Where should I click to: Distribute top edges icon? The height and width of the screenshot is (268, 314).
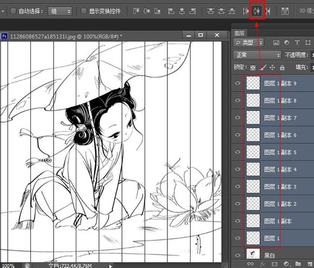click(x=211, y=11)
